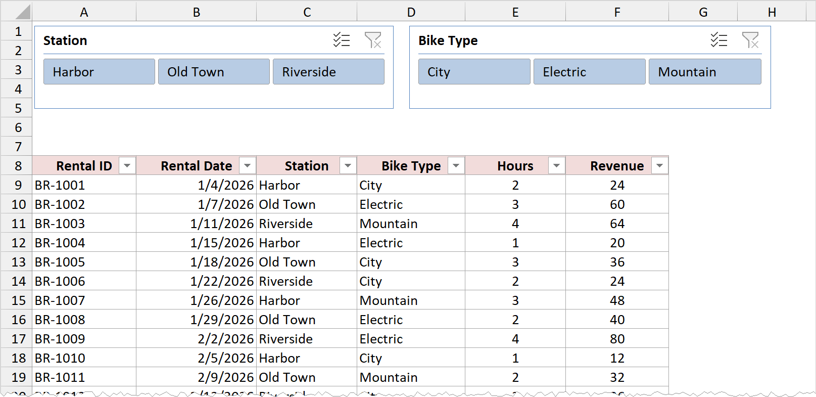The width and height of the screenshot is (816, 397).
Task: Toggle the Riverside slicer item
Action: coord(328,72)
